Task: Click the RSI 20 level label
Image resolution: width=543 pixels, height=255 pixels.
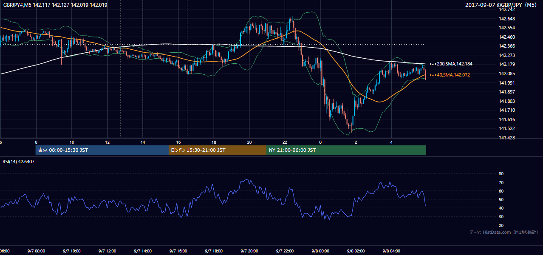Action: pos(501,225)
